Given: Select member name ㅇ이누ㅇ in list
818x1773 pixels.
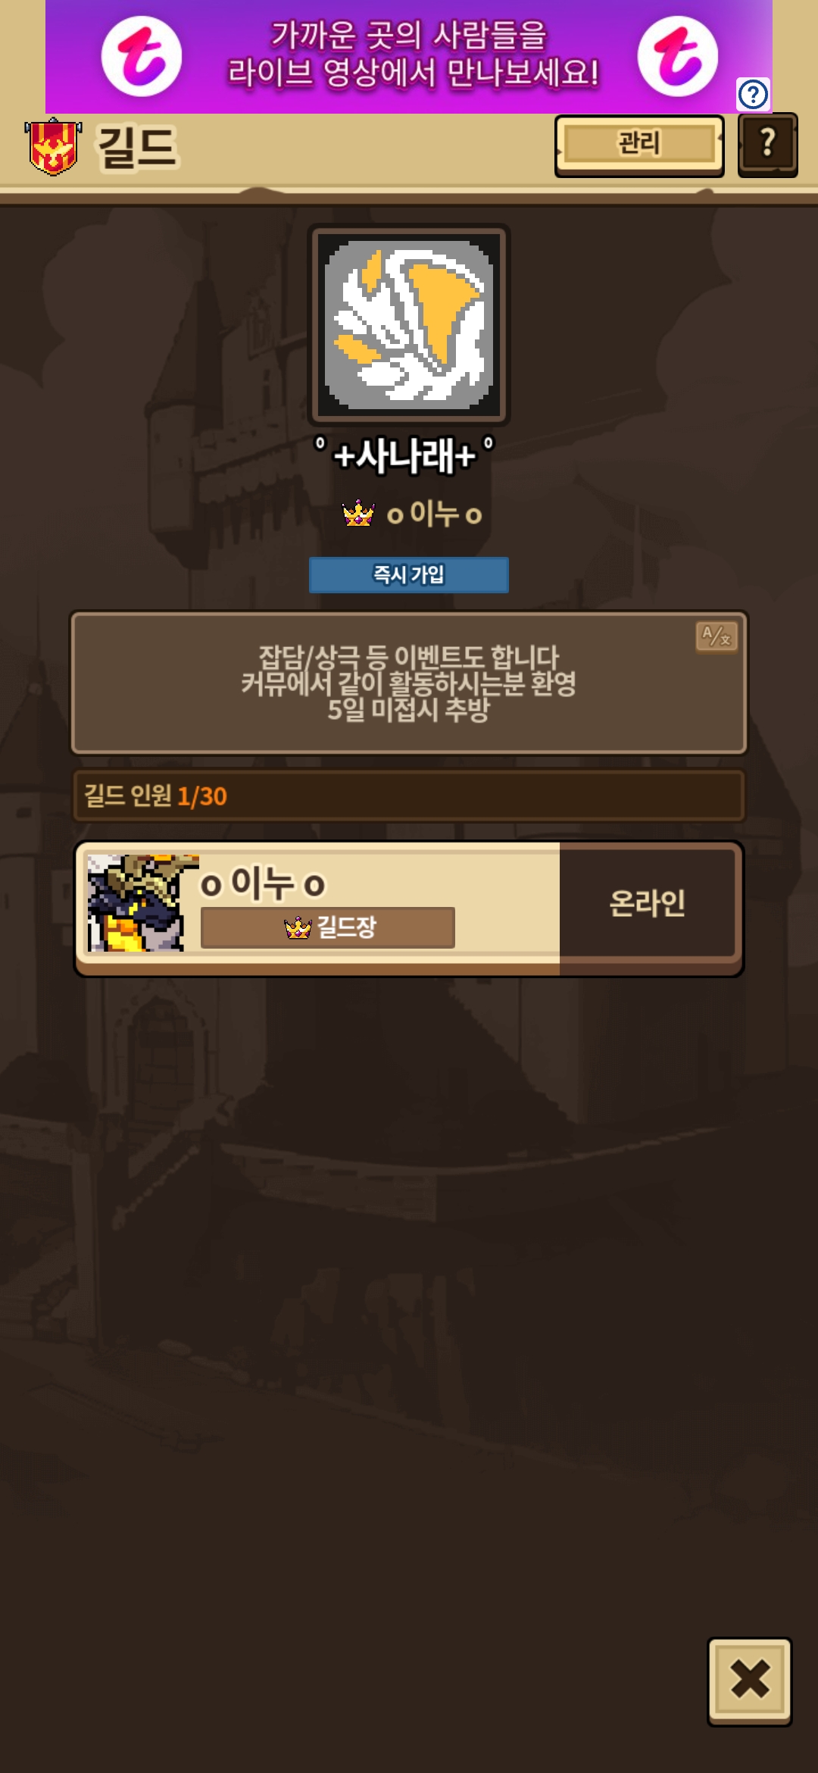Looking at the screenshot, I should click(x=263, y=883).
